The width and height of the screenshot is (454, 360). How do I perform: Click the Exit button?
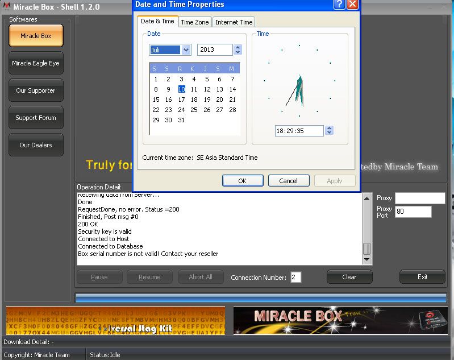pyautogui.click(x=422, y=277)
